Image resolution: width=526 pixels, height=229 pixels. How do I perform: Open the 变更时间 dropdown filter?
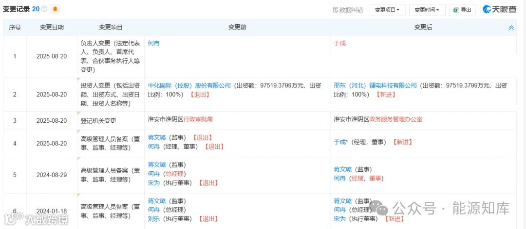(x=427, y=10)
